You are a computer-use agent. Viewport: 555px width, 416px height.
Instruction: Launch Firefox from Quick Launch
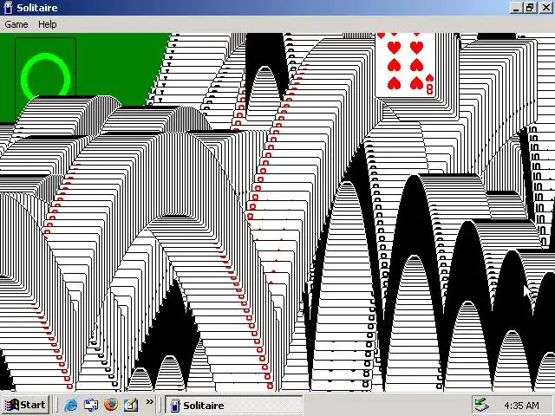click(x=111, y=405)
